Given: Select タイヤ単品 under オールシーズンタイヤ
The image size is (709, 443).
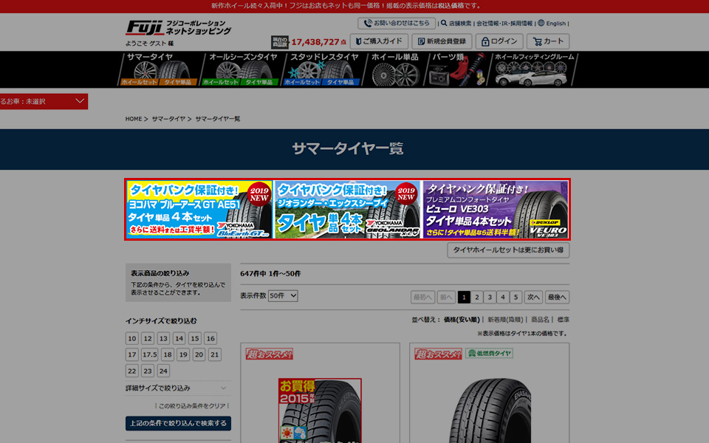Looking at the screenshot, I should [259, 82].
